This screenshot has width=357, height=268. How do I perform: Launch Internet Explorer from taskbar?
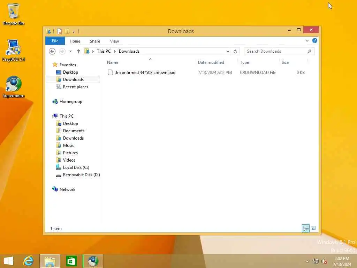[29, 261]
